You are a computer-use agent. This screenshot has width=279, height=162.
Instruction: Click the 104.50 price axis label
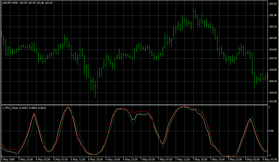(x=273, y=70)
